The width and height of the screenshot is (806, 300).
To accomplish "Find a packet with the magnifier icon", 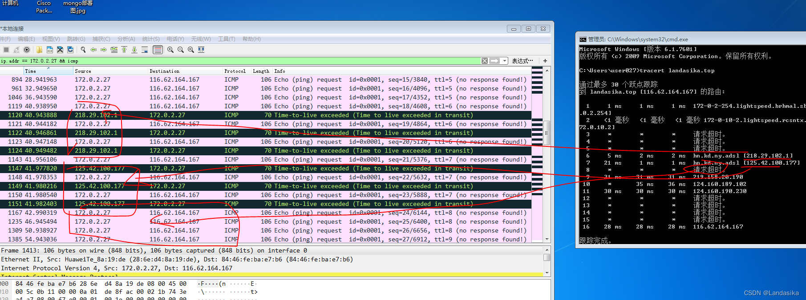I will (x=83, y=50).
